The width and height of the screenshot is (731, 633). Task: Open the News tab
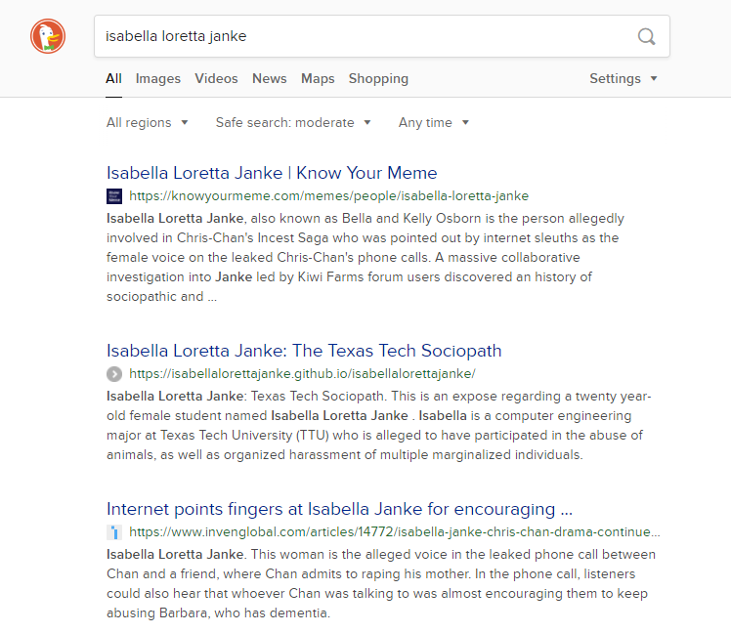coord(270,78)
